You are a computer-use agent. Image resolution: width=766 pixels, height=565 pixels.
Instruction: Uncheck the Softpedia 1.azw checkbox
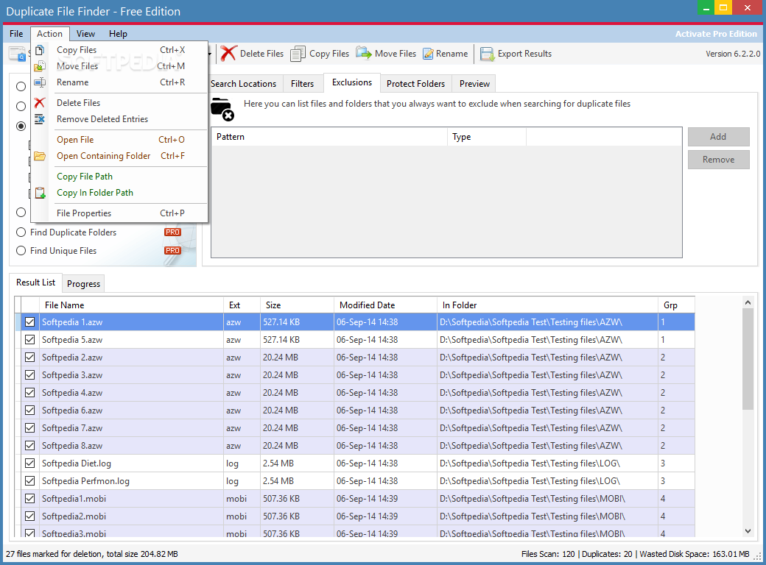click(29, 322)
